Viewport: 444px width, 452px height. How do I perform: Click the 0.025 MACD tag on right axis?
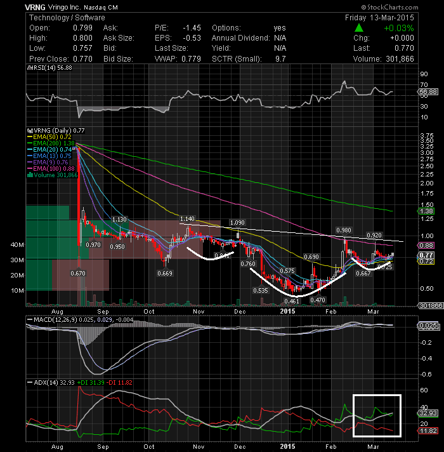tap(428, 326)
